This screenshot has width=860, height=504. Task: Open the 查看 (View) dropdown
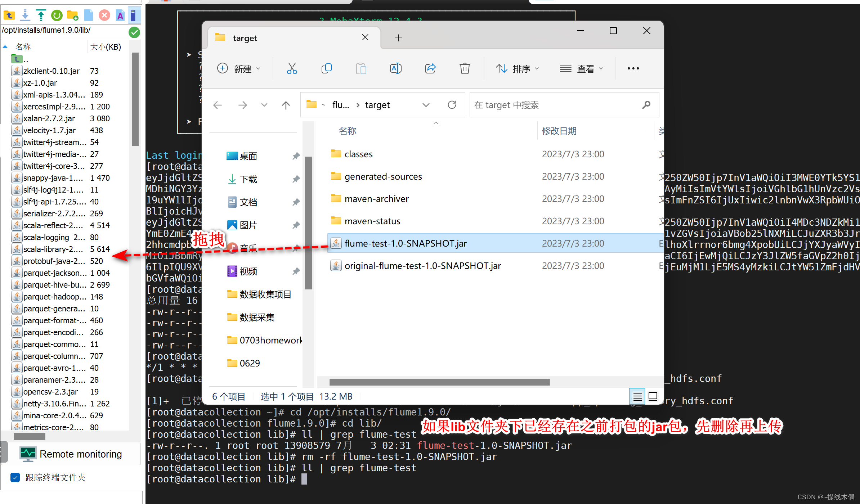(581, 68)
